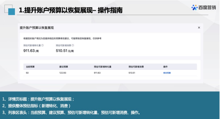Select the 预估可新增转化量 table column header
This screenshot has height=119, width=220.
[x=103, y=67]
